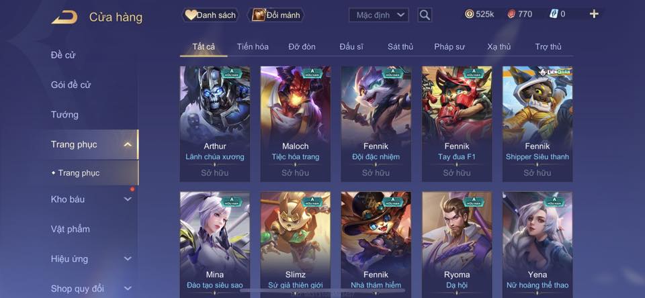The width and height of the screenshot is (645, 298).
Task: Open the Tướng menu entry
Action: 64,115
